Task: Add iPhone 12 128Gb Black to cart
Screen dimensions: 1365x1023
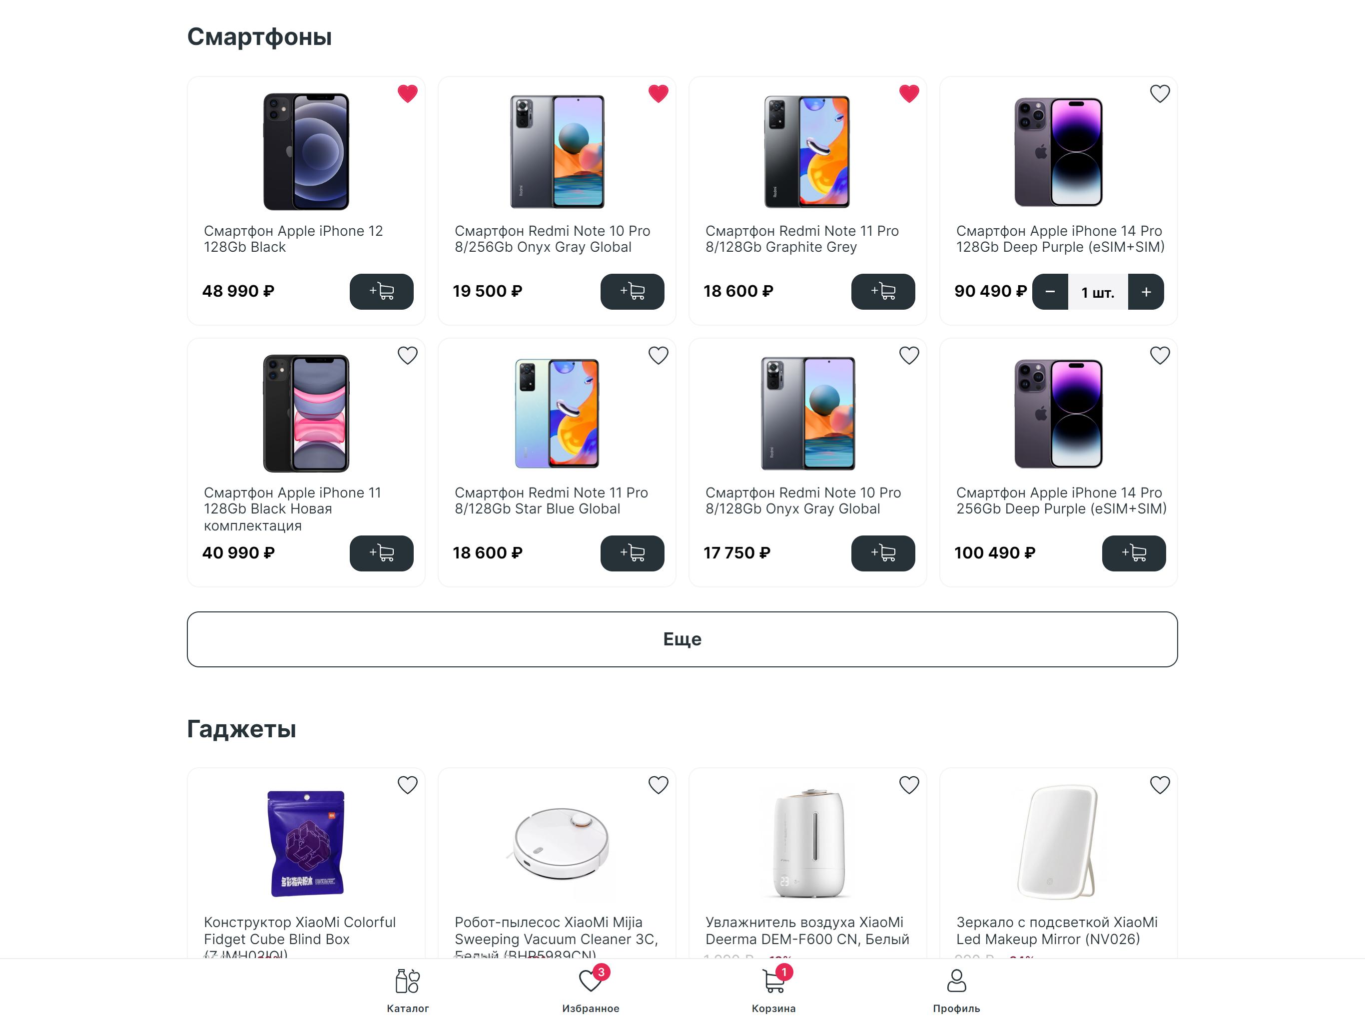Action: [381, 291]
